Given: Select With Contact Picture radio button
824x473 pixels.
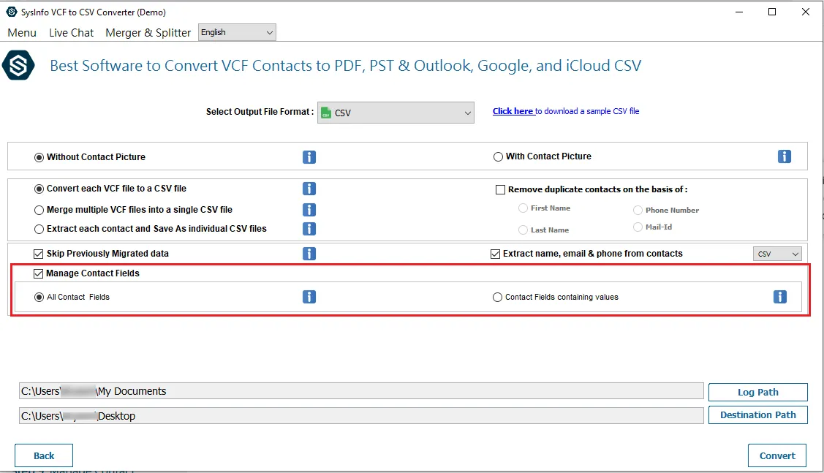Looking at the screenshot, I should click(x=499, y=156).
